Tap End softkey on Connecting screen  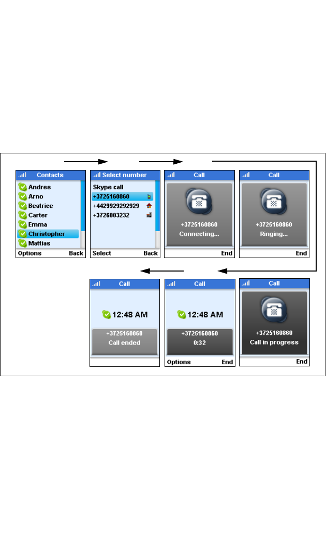point(227,253)
